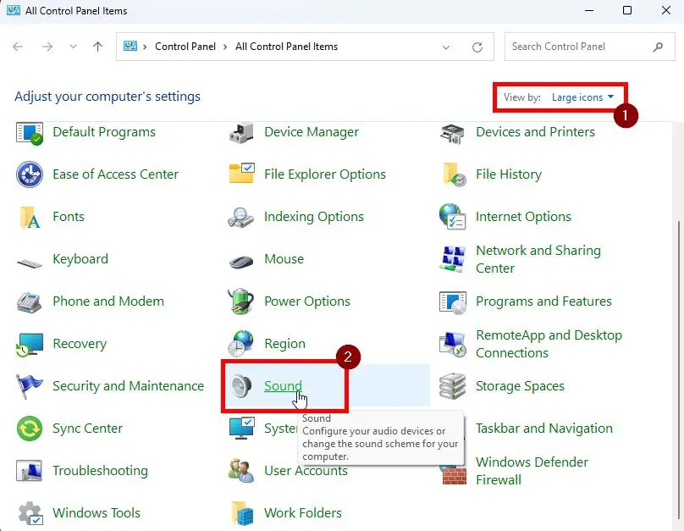Click the RemoteApp and Desktop Connections icon
Screen dimensions: 684x531
(452, 344)
